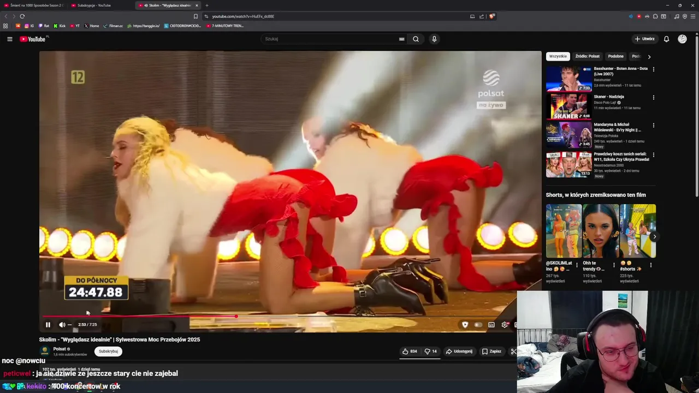Open the browser extensions puzzle icon
Viewport: 699px width, 393px height.
[x=655, y=16]
